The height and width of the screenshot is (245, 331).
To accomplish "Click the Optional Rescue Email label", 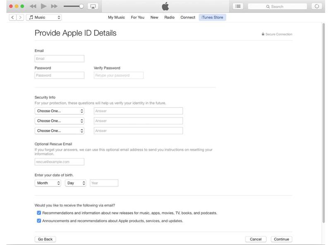I will tap(53, 144).
